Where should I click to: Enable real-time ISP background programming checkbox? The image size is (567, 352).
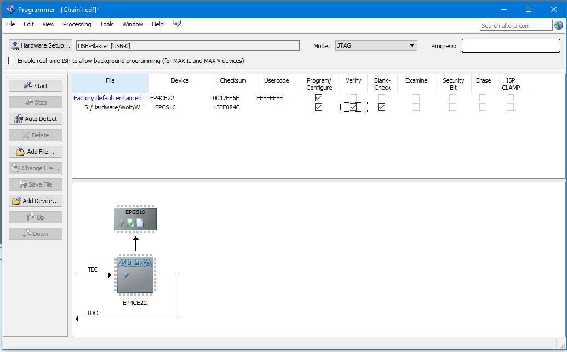(x=12, y=61)
